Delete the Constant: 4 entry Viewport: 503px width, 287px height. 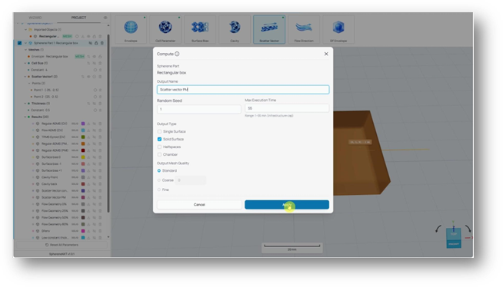pos(100,70)
